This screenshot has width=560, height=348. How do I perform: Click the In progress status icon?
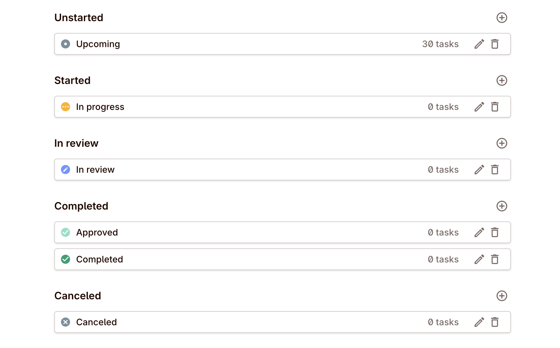click(66, 107)
